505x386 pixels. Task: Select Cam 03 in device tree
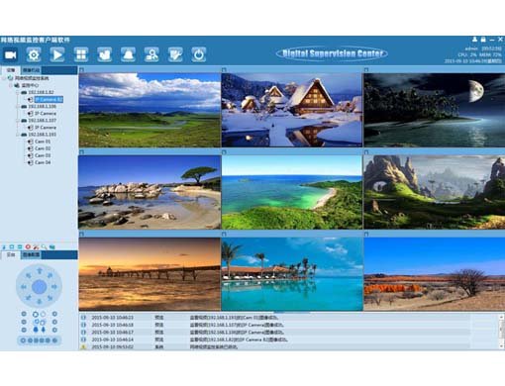click(x=43, y=155)
